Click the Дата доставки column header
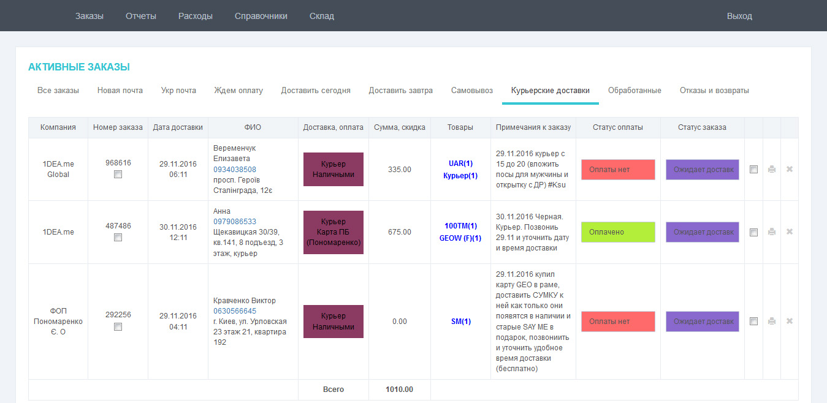This screenshot has height=403, width=827. [178, 127]
